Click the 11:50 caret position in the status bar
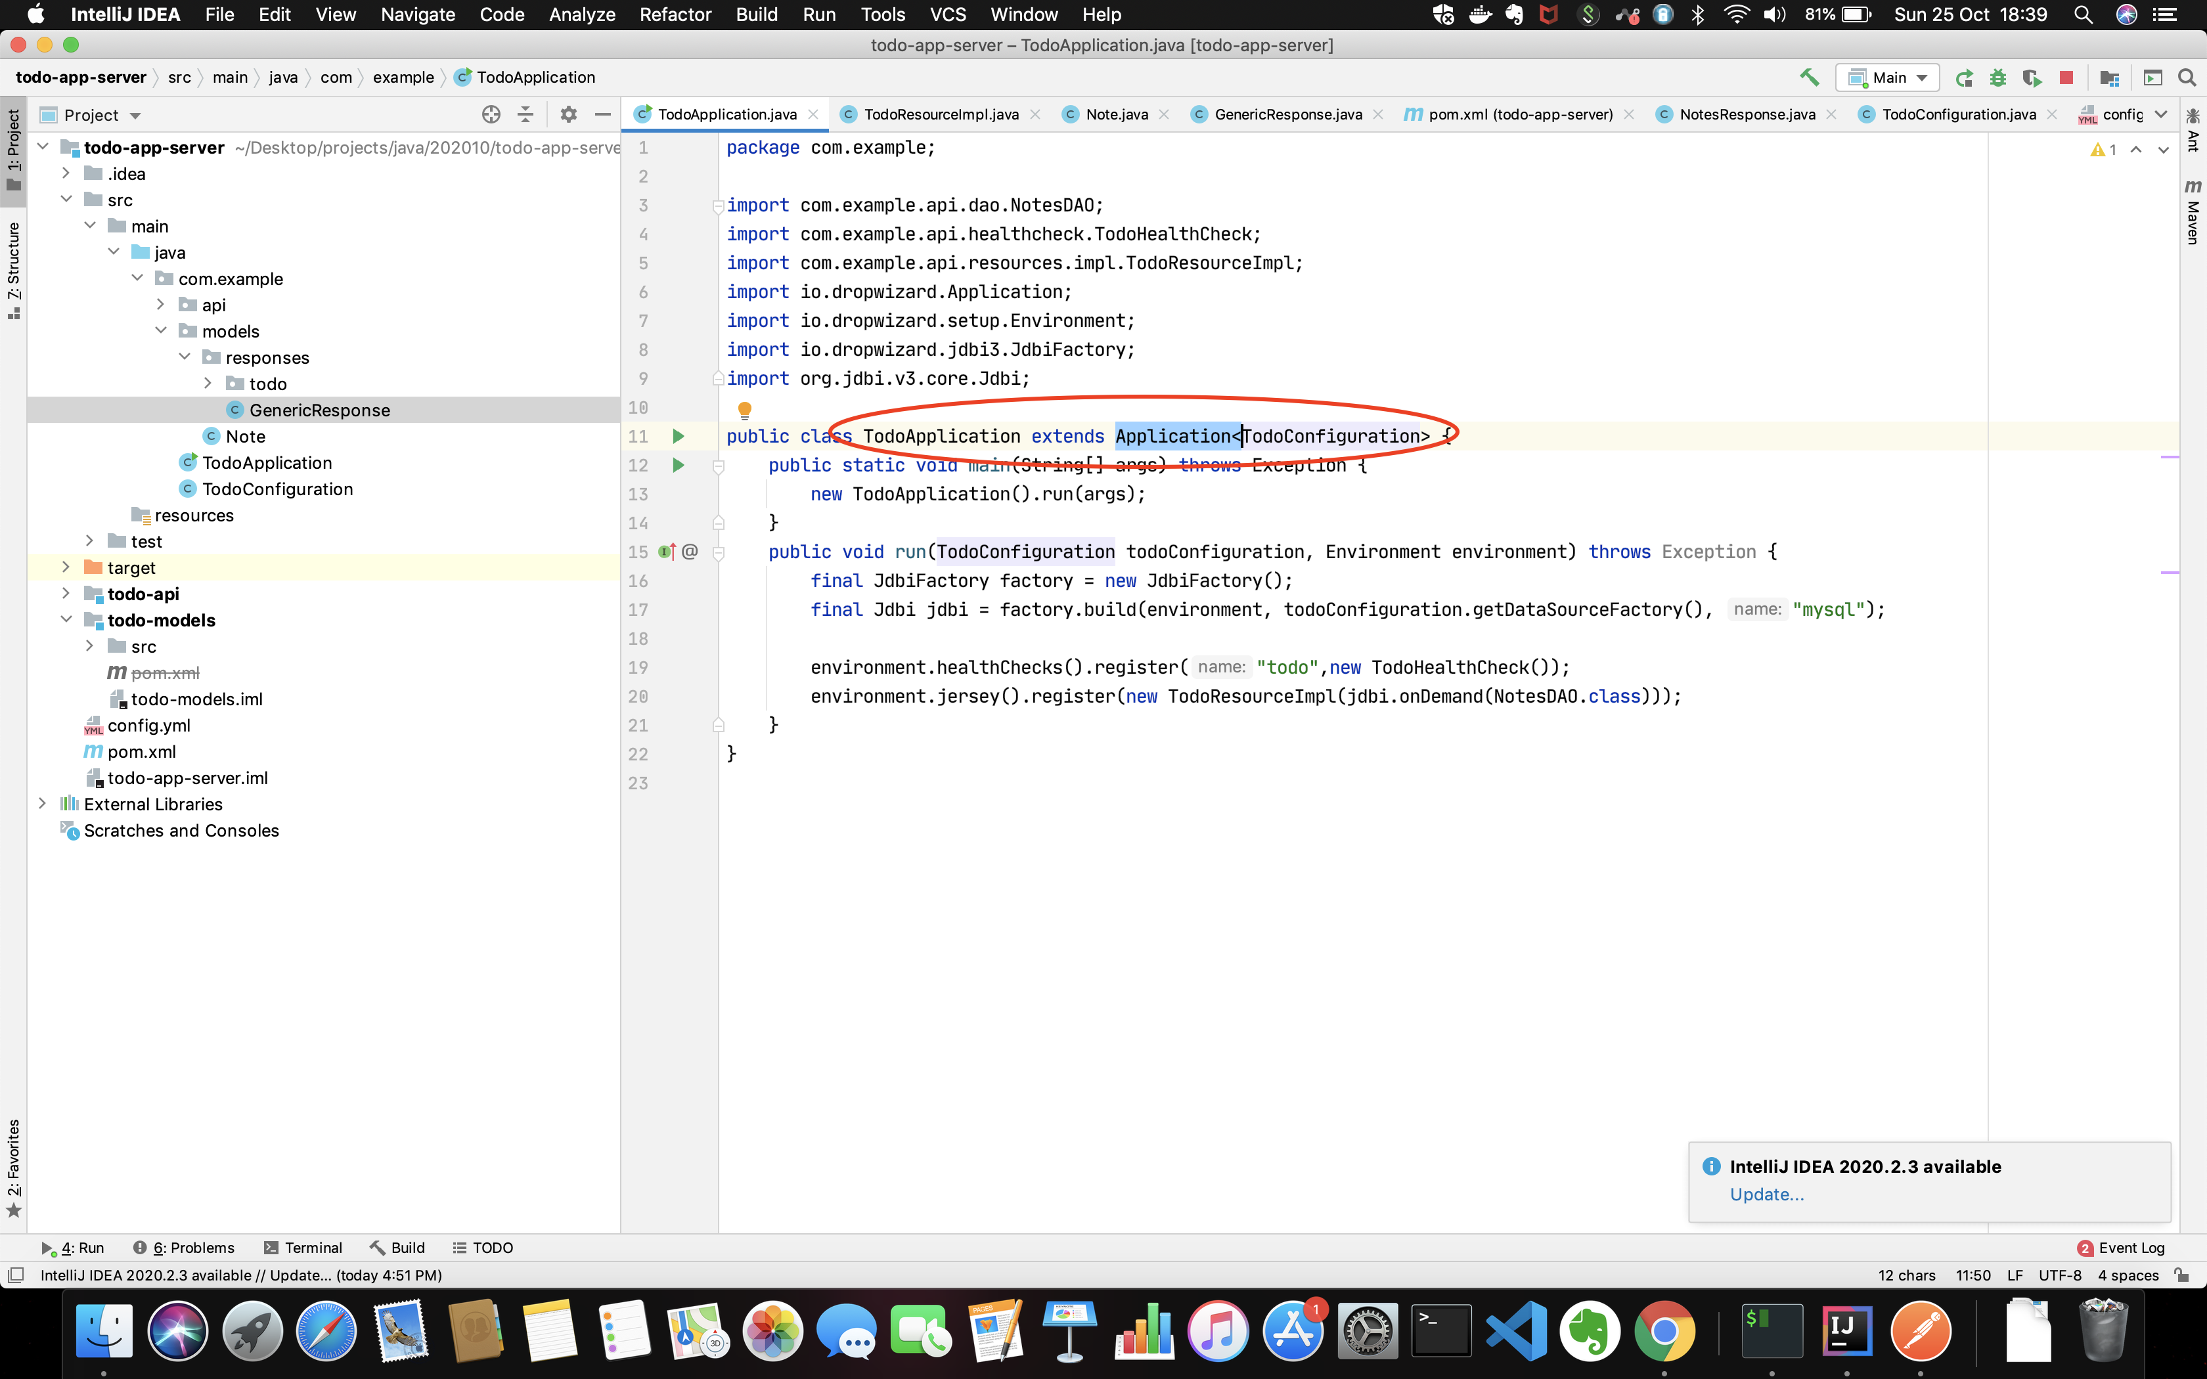This screenshot has height=1379, width=2207. 1973,1275
